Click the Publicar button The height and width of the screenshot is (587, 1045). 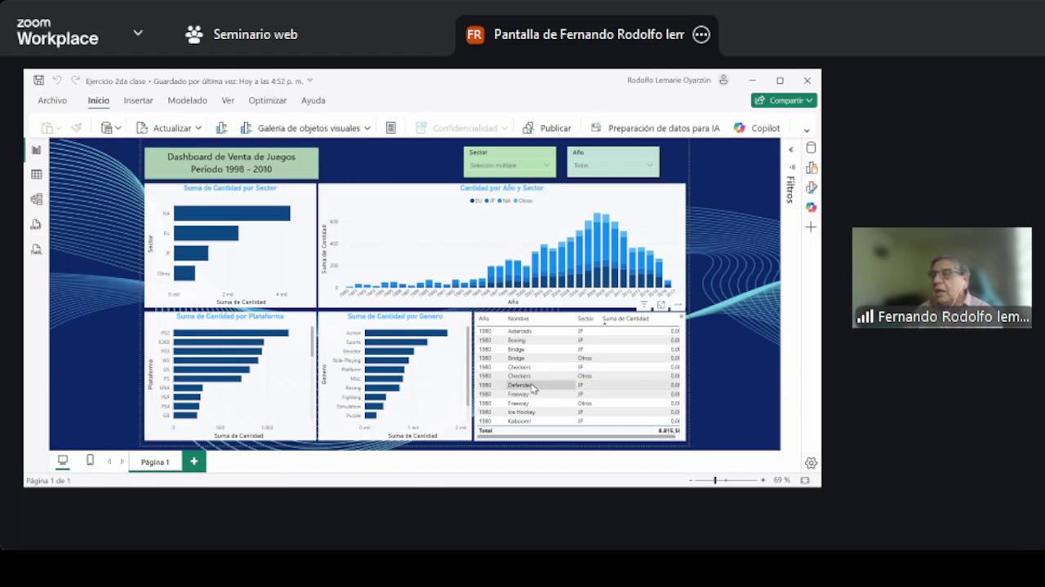[x=547, y=128]
